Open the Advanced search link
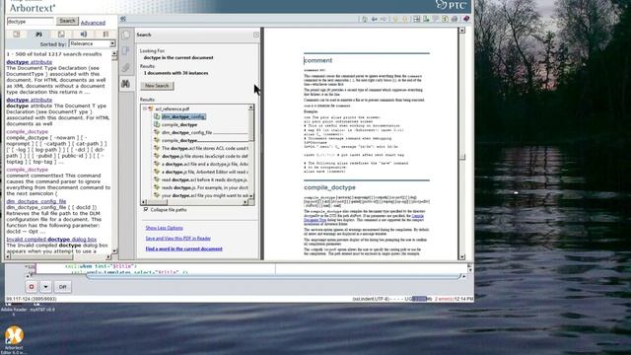Image resolution: width=631 pixels, height=355 pixels. pos(93,23)
